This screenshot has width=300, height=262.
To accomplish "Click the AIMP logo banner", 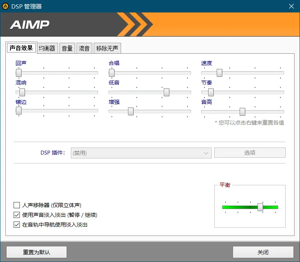I will (150, 24).
